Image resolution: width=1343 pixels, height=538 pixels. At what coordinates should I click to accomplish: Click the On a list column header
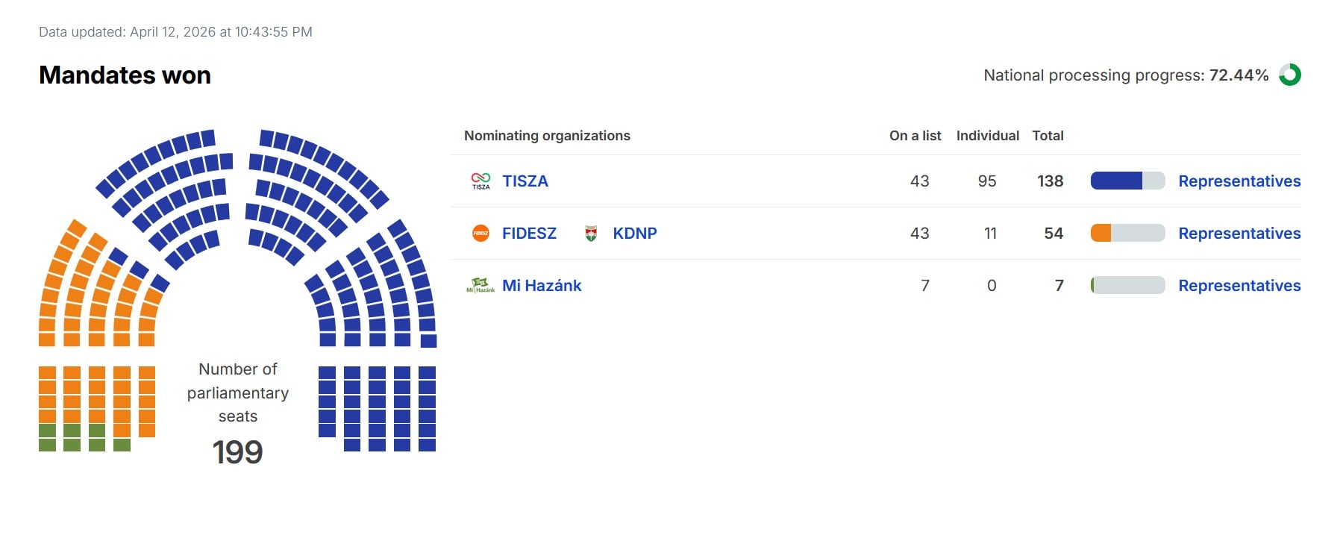915,136
